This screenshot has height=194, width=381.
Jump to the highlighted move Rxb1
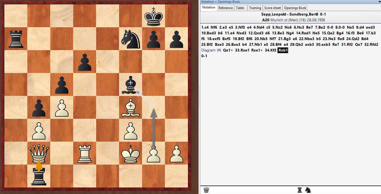tap(283, 50)
